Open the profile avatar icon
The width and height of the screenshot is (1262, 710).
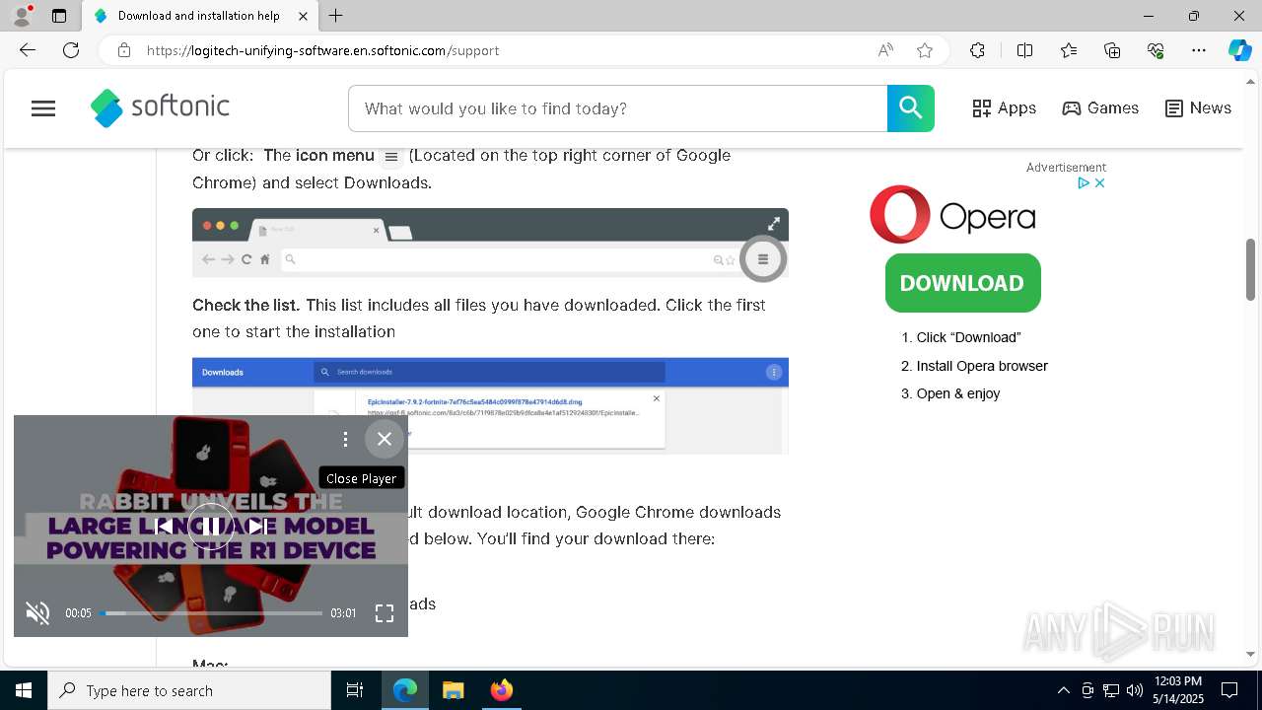pos(22,16)
